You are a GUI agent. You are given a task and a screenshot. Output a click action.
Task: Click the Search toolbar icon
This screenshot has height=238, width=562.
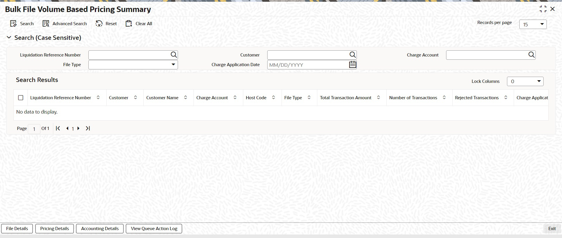click(13, 24)
